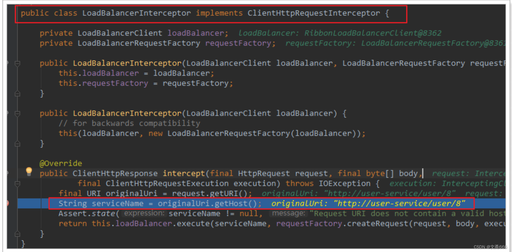The height and width of the screenshot is (252, 512).
Task: Click the originalUri variable in the URI declaration
Action: pyautogui.click(x=131, y=193)
